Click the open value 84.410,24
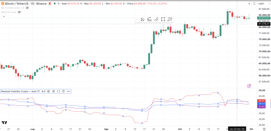This screenshot has width=271, height=131. pyautogui.click(x=73, y=3)
